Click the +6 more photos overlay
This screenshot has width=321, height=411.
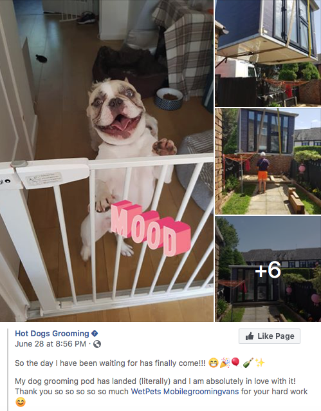268,269
